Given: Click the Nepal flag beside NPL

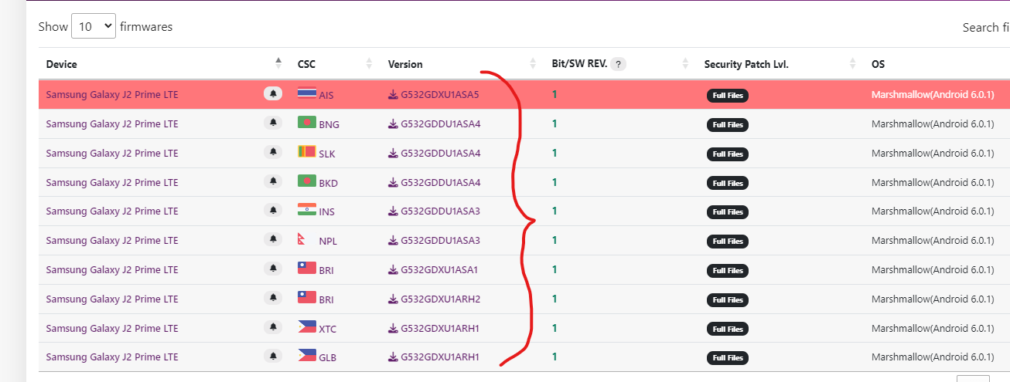Looking at the screenshot, I should coord(303,239).
